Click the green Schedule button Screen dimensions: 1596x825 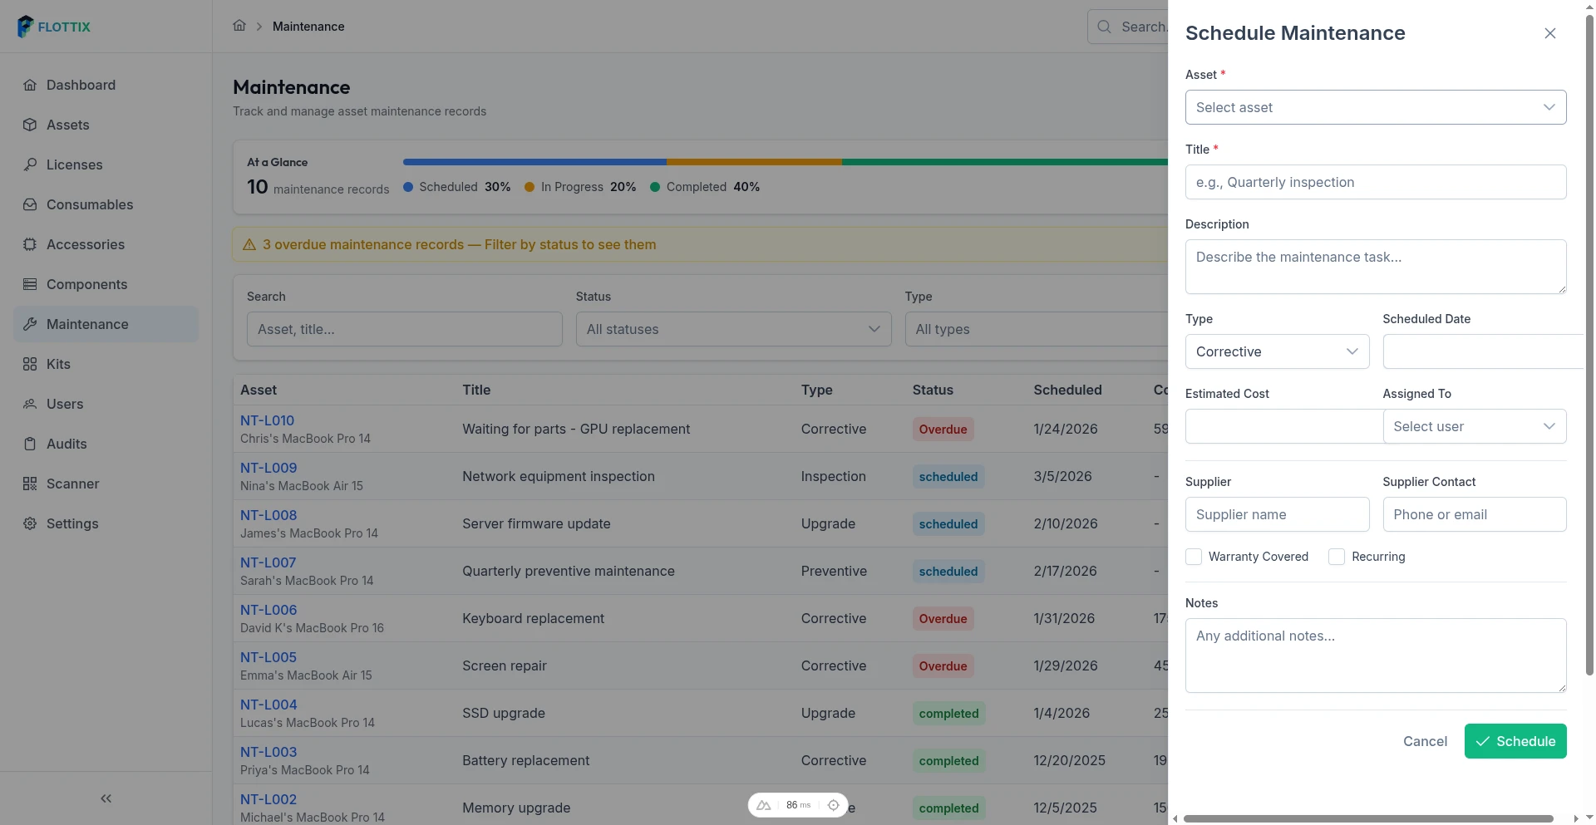pos(1515,741)
